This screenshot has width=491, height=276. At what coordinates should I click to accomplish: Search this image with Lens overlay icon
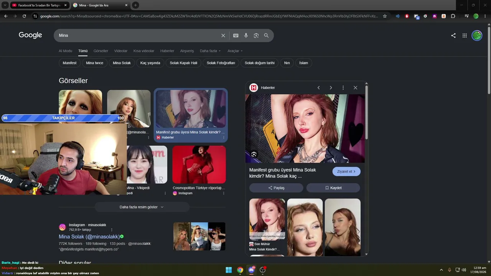254,154
